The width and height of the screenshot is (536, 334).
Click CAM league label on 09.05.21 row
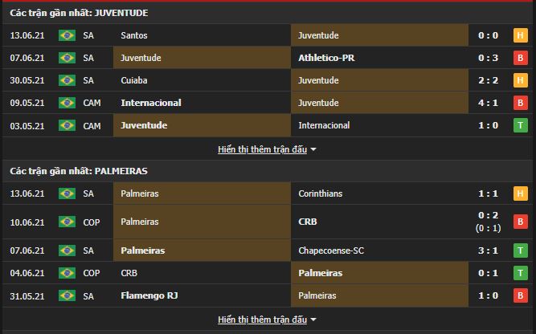pyautogui.click(x=92, y=103)
